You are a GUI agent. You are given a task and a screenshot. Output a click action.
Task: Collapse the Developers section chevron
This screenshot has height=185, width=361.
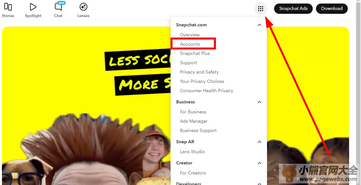point(259,184)
